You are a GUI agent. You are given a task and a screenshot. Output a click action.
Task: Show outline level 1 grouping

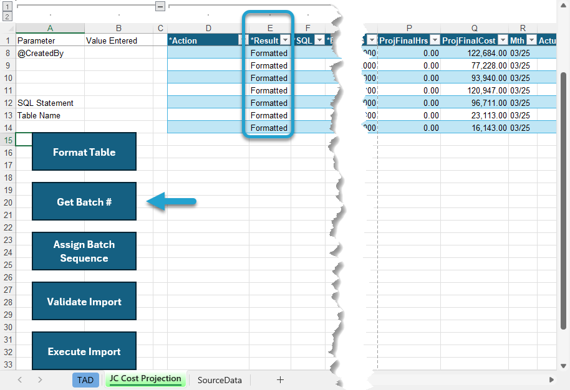pyautogui.click(x=7, y=6)
